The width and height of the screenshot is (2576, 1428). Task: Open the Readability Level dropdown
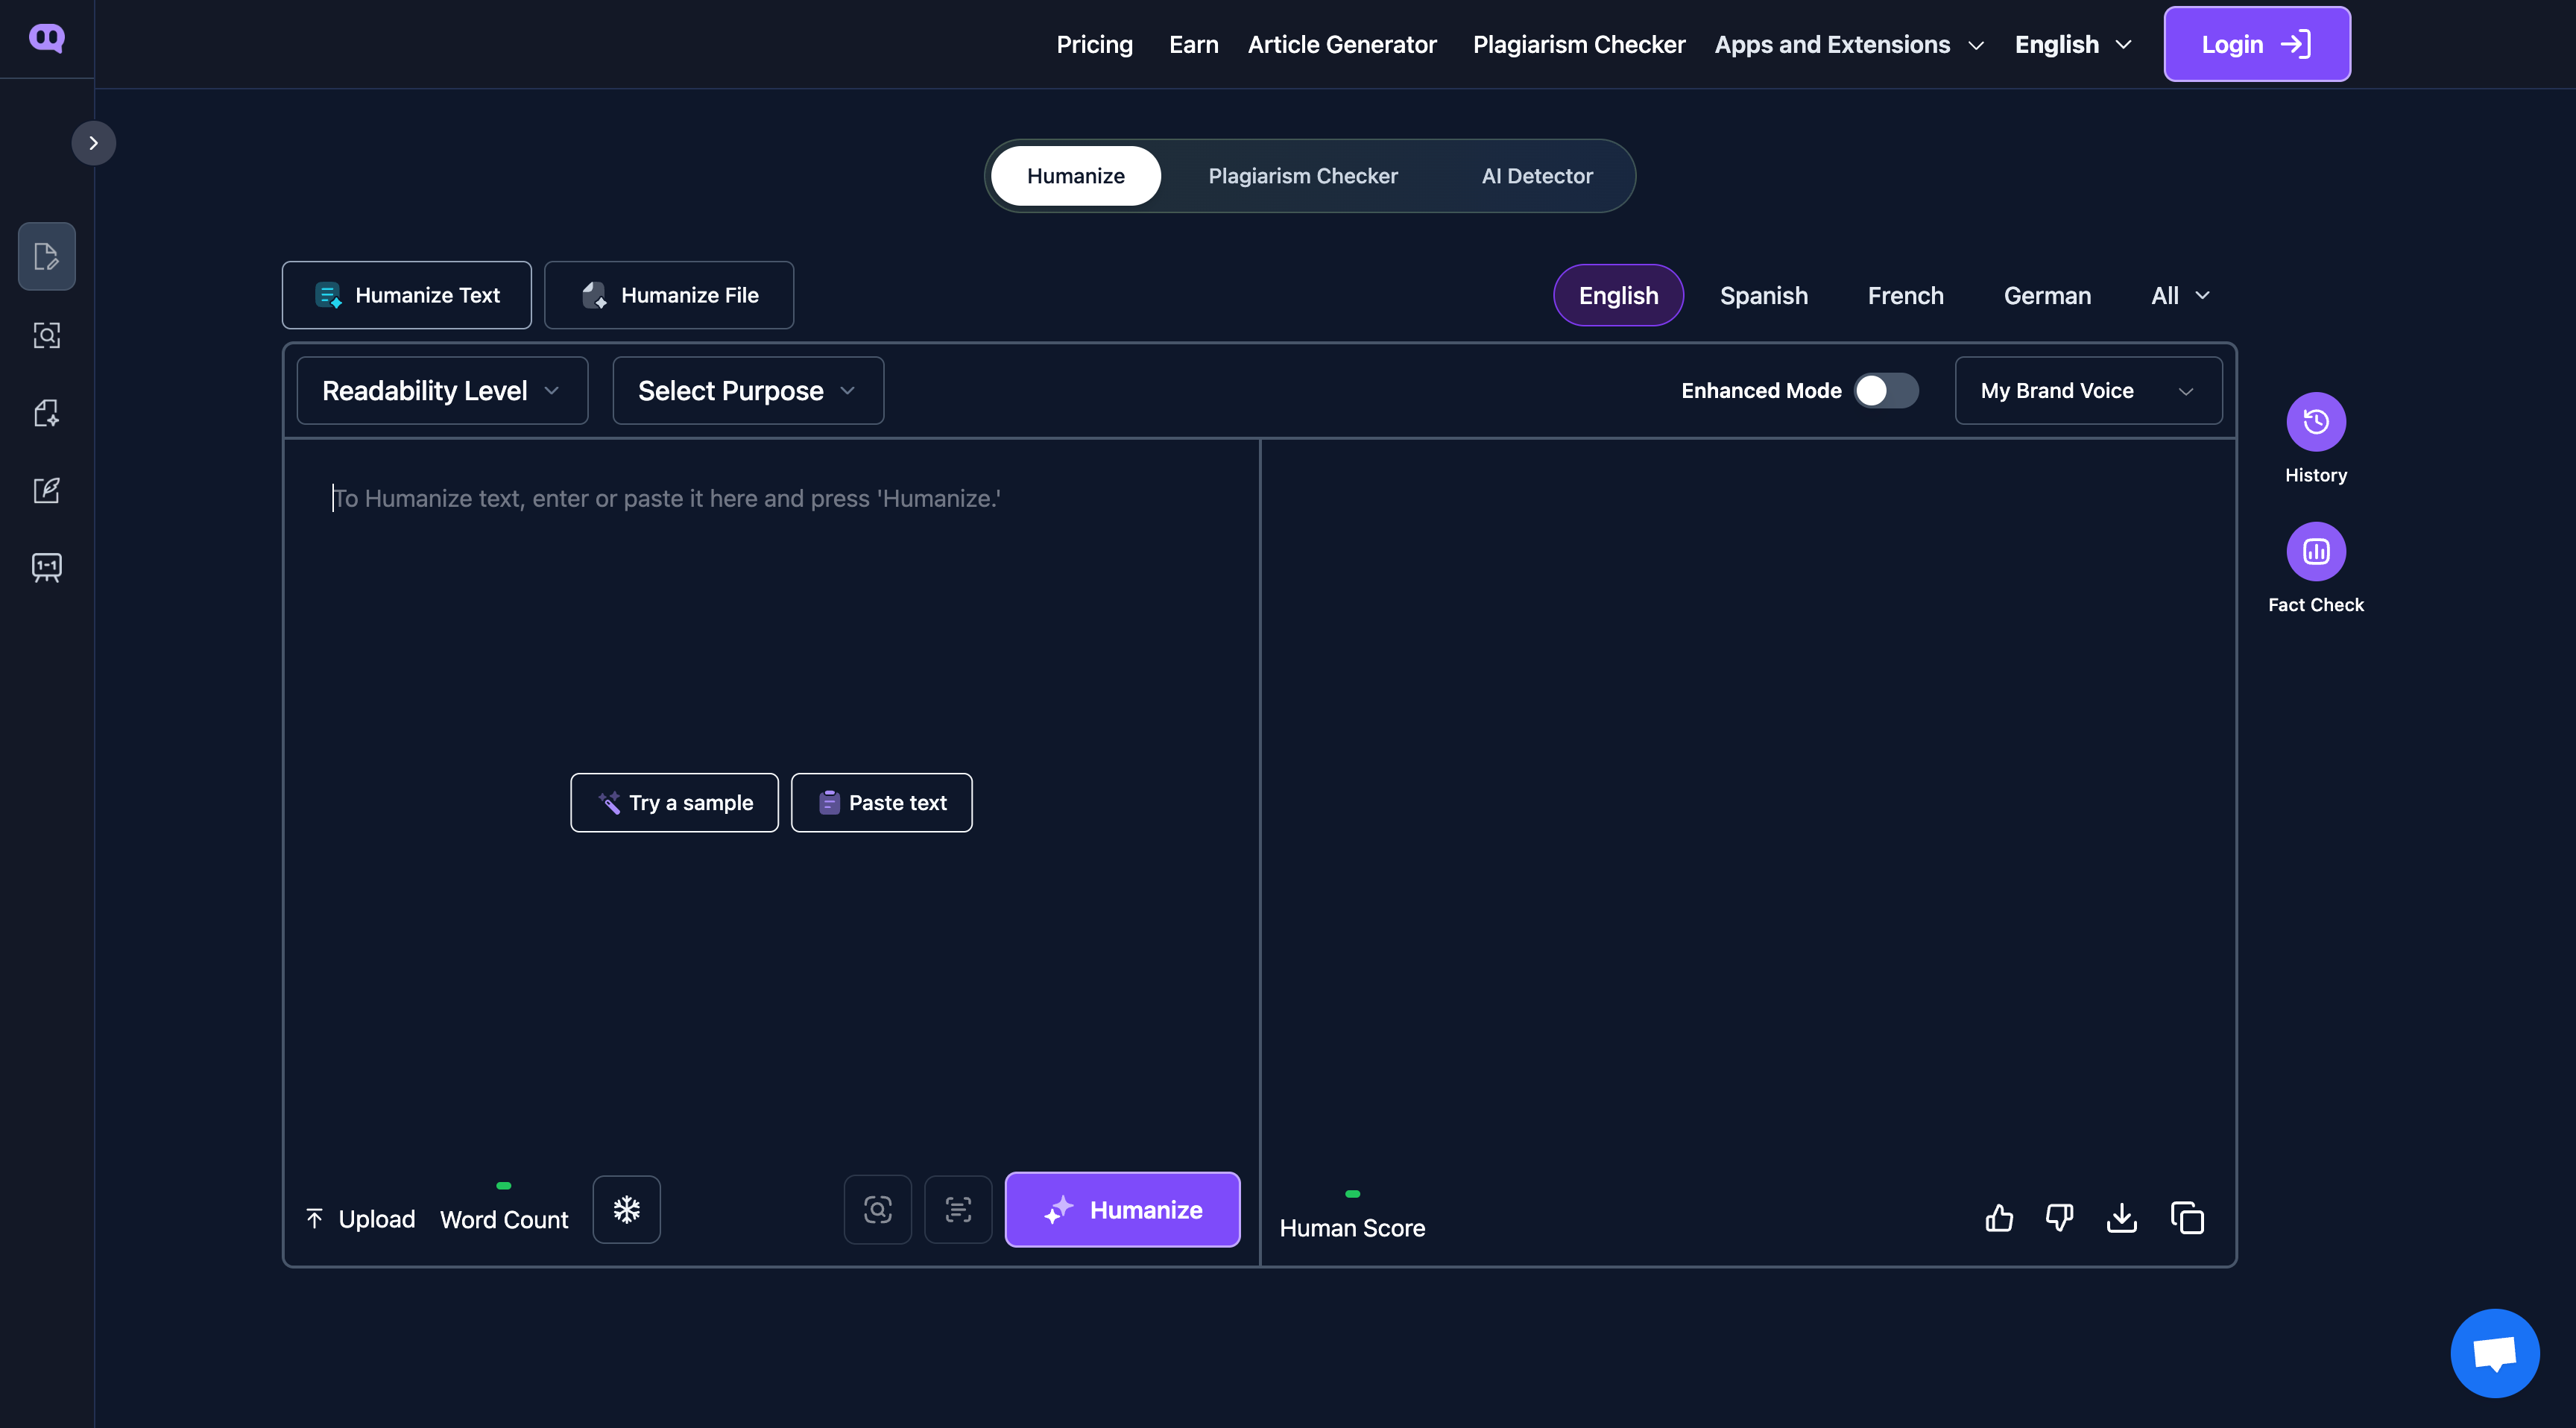coord(441,391)
